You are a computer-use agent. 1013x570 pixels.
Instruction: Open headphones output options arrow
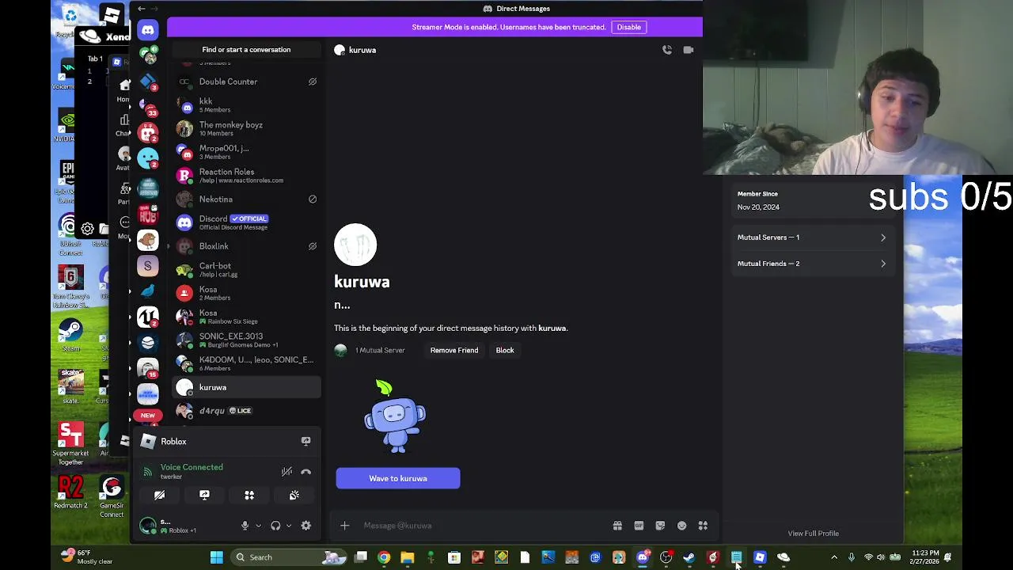pyautogui.click(x=289, y=526)
